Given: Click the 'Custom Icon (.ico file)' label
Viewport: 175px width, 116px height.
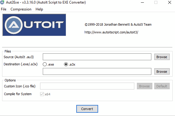Looking at the screenshot, I should [20, 86].
